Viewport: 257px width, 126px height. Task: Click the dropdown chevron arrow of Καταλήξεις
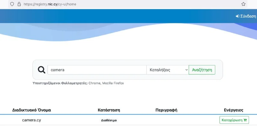(x=186, y=70)
